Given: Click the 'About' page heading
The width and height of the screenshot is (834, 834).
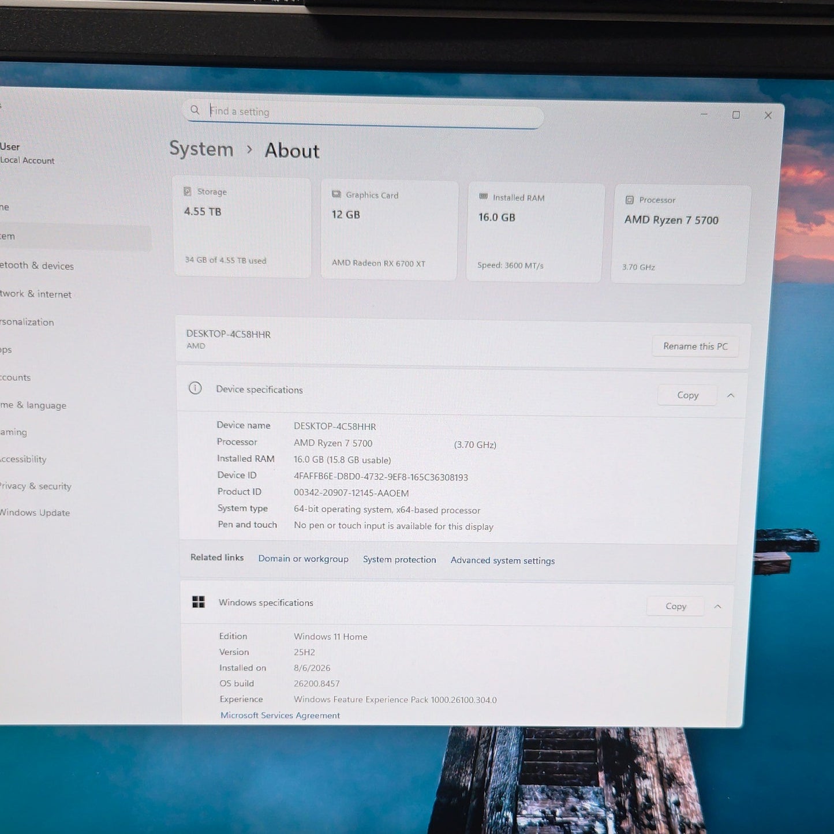Looking at the screenshot, I should [292, 151].
